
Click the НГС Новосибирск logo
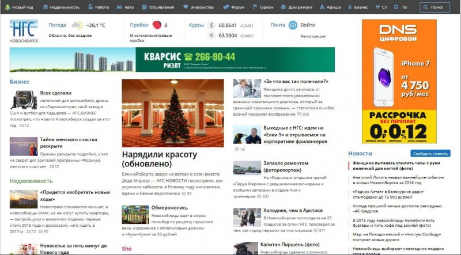click(x=23, y=31)
